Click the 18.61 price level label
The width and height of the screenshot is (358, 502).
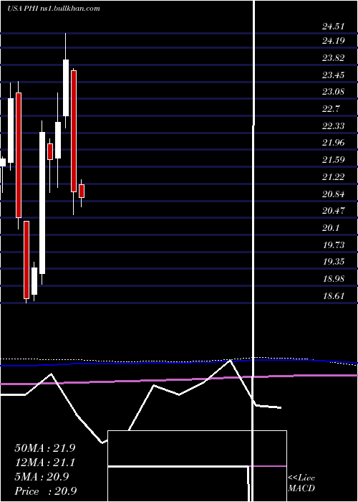[x=334, y=295]
